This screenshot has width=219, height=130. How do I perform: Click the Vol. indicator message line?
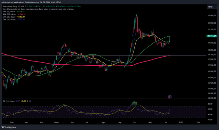pos(38,9)
